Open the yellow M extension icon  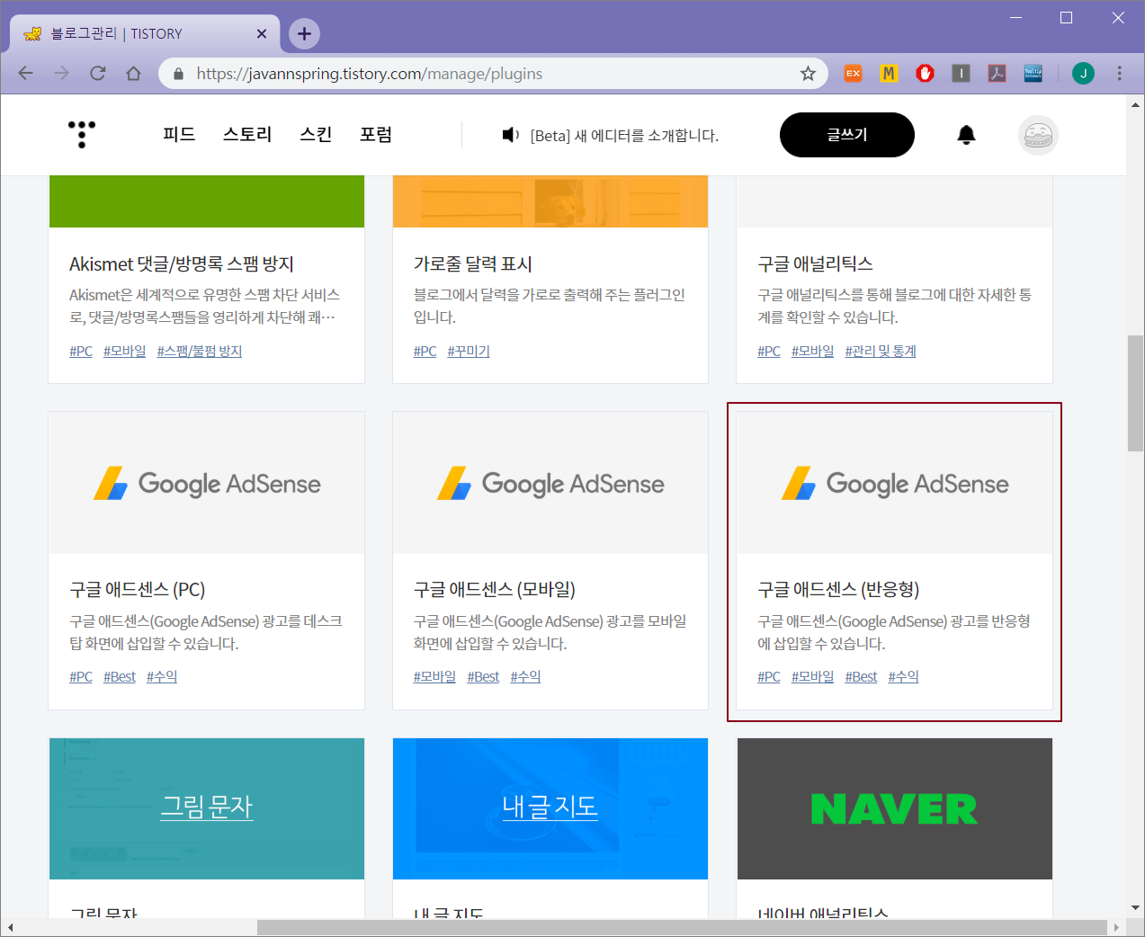tap(889, 74)
